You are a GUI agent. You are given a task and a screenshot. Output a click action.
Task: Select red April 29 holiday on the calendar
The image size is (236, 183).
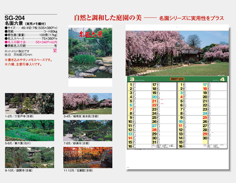click(205, 134)
